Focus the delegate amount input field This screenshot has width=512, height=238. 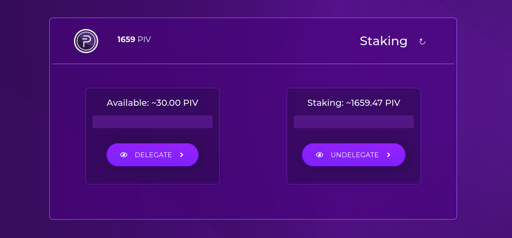[152, 122]
